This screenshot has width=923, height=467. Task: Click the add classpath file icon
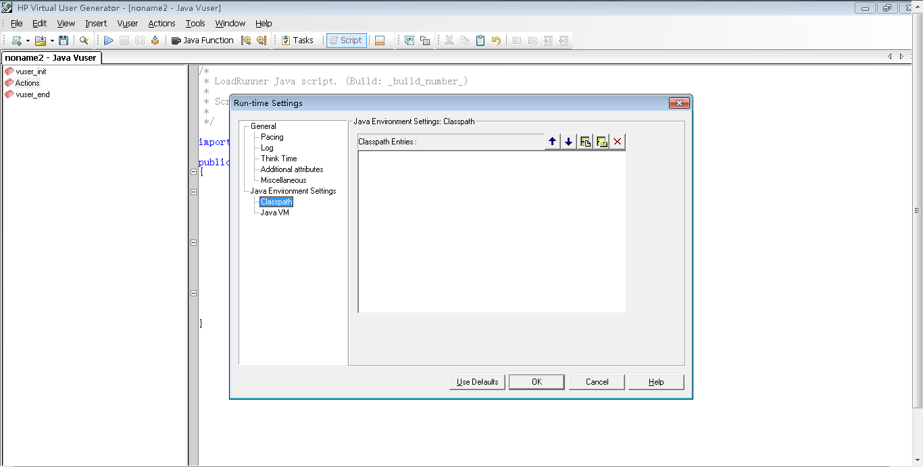585,142
